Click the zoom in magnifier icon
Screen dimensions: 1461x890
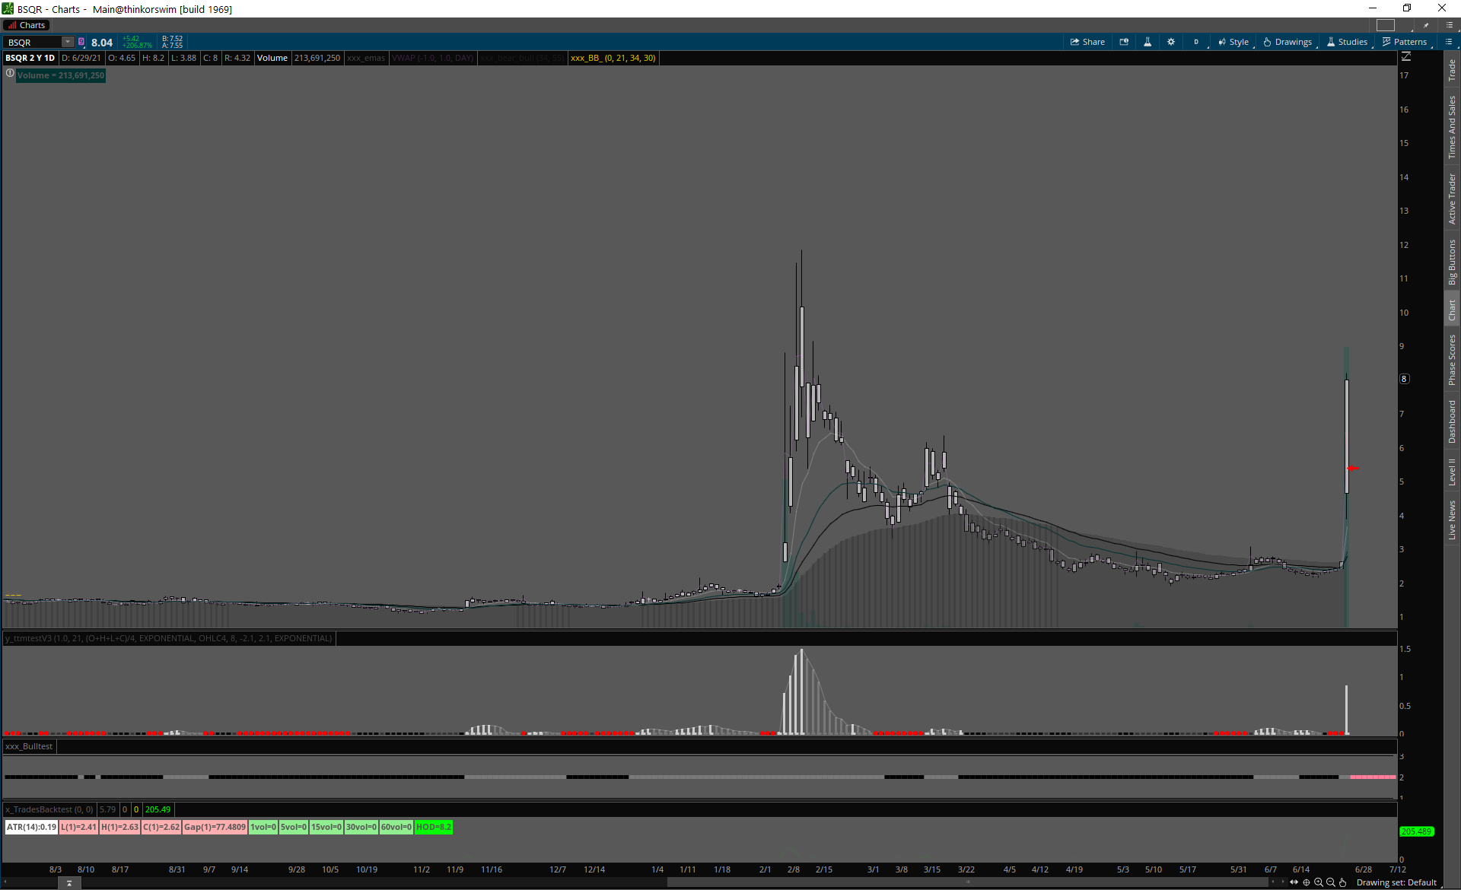[1319, 882]
